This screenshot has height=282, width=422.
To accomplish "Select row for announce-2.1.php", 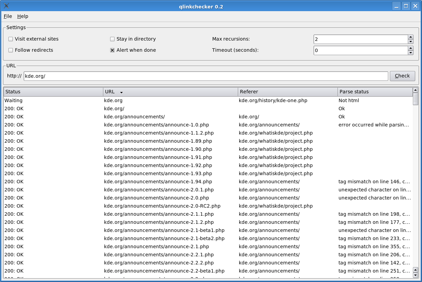I will click(208, 246).
